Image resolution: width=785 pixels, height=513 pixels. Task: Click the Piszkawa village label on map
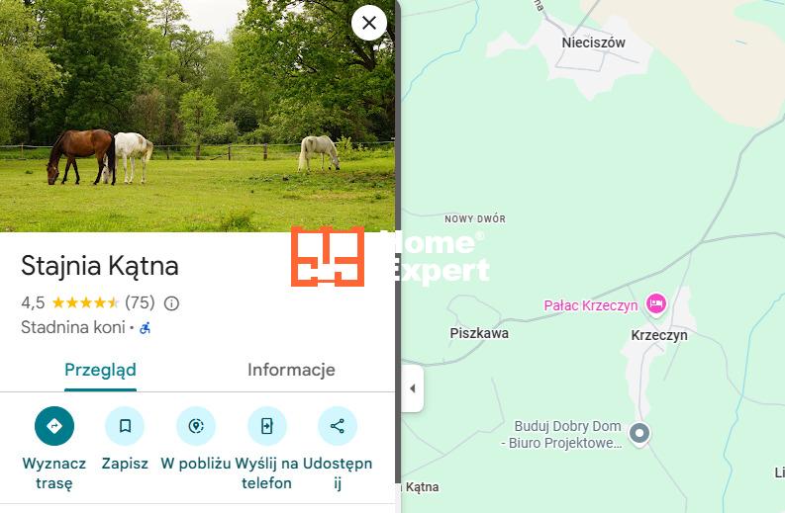point(479,333)
